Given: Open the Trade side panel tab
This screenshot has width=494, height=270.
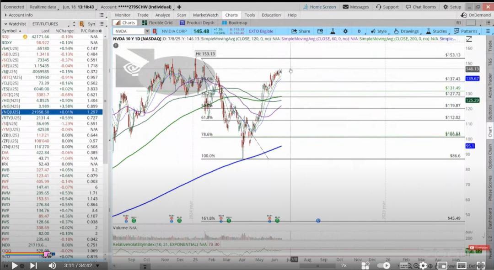Looking at the screenshot, I should (x=490, y=46).
